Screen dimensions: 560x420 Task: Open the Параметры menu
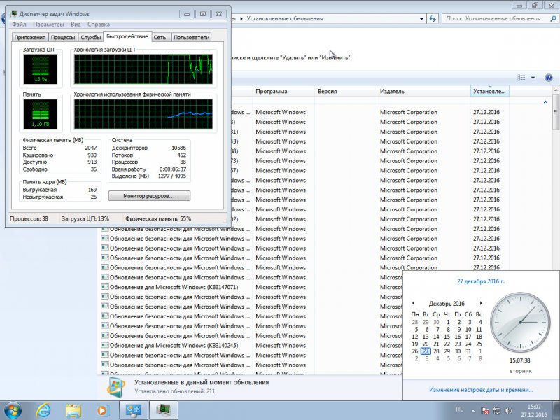[48, 24]
